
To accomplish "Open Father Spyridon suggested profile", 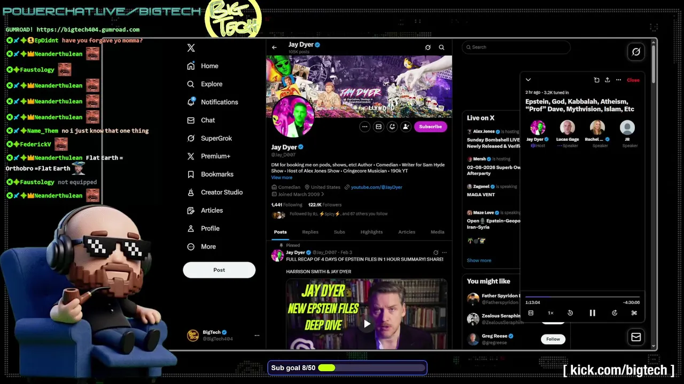I will point(493,299).
